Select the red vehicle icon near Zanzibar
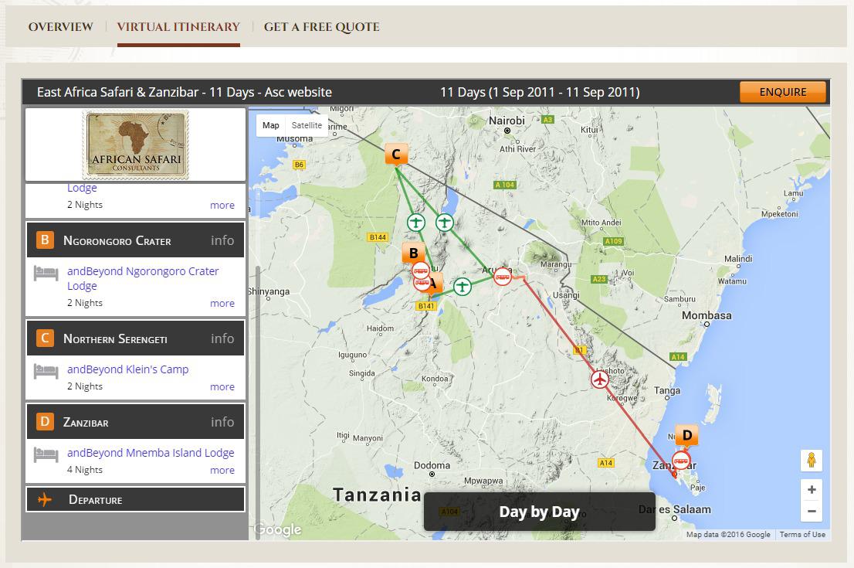The image size is (854, 568). [x=680, y=460]
